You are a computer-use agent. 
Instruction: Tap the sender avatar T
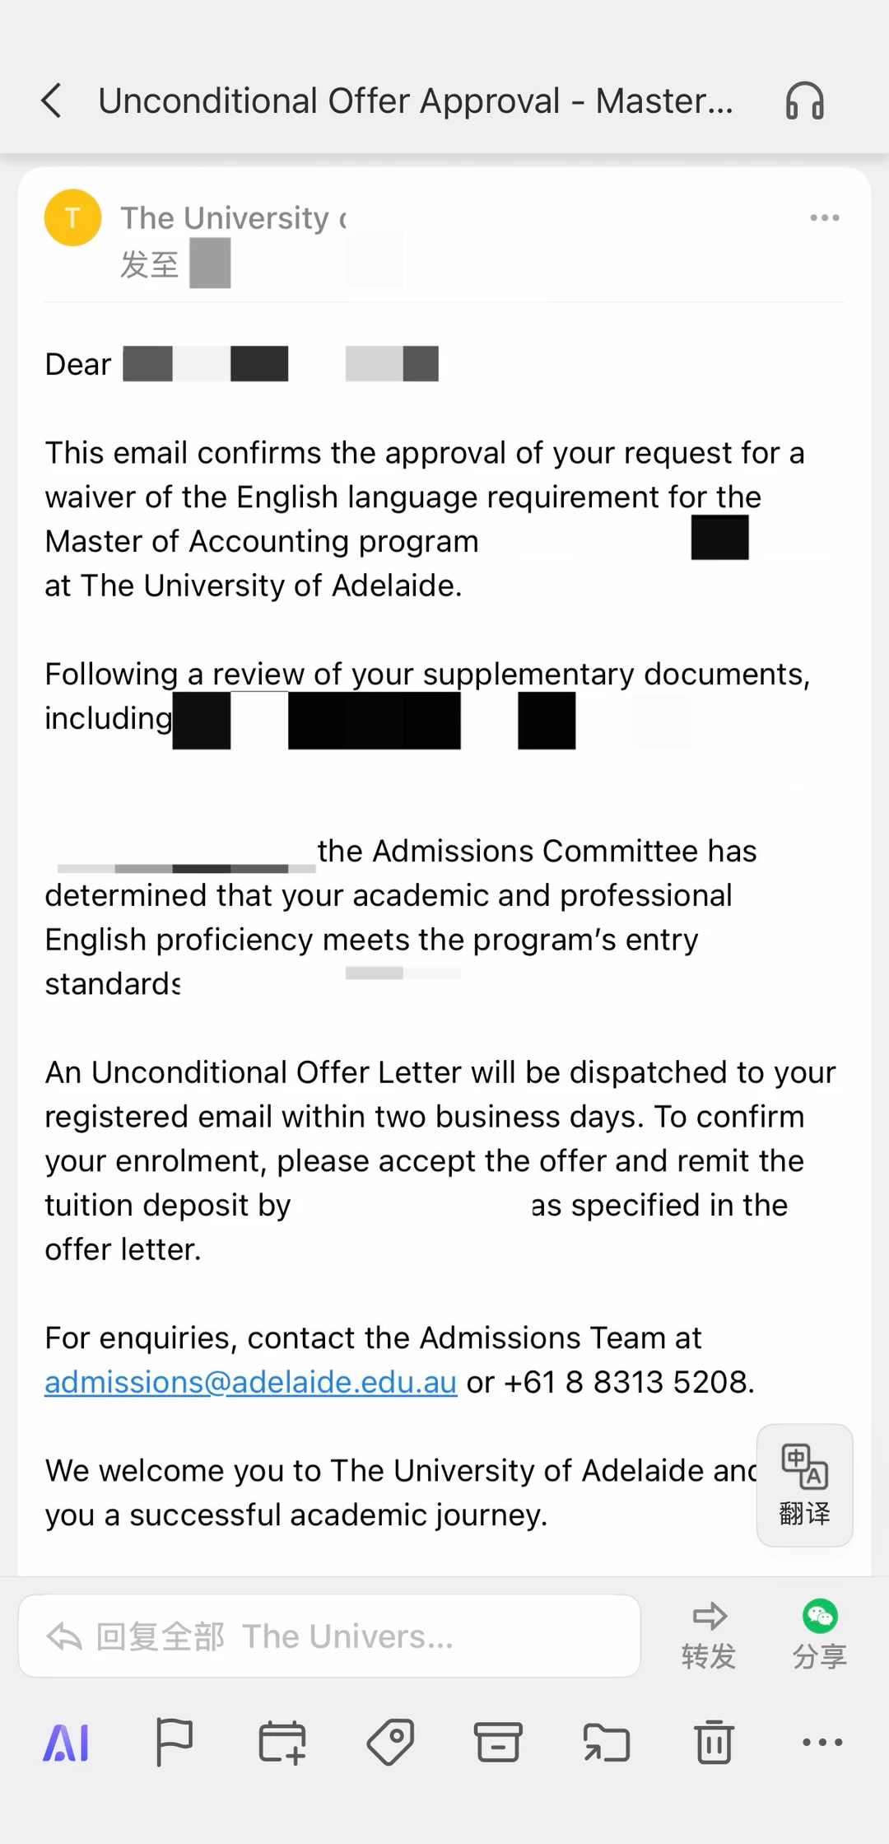click(x=72, y=218)
